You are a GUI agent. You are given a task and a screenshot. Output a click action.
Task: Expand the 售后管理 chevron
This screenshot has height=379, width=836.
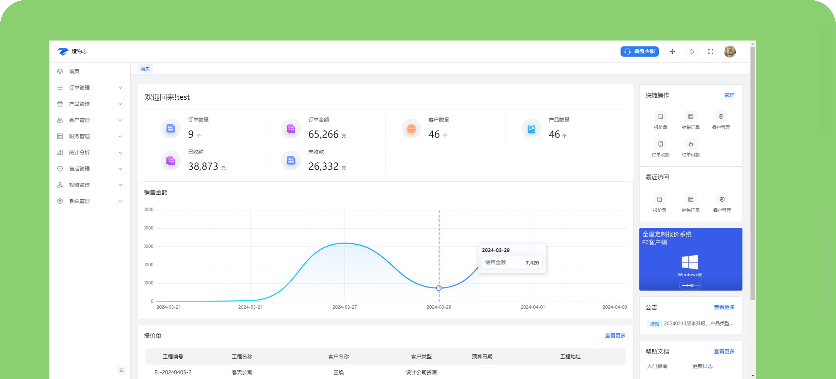120,169
